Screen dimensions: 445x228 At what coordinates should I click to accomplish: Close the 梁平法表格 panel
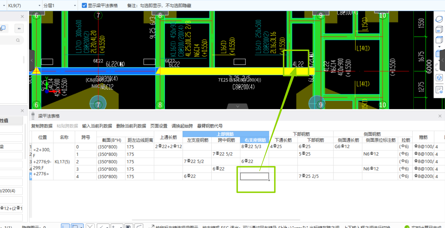point(440,116)
